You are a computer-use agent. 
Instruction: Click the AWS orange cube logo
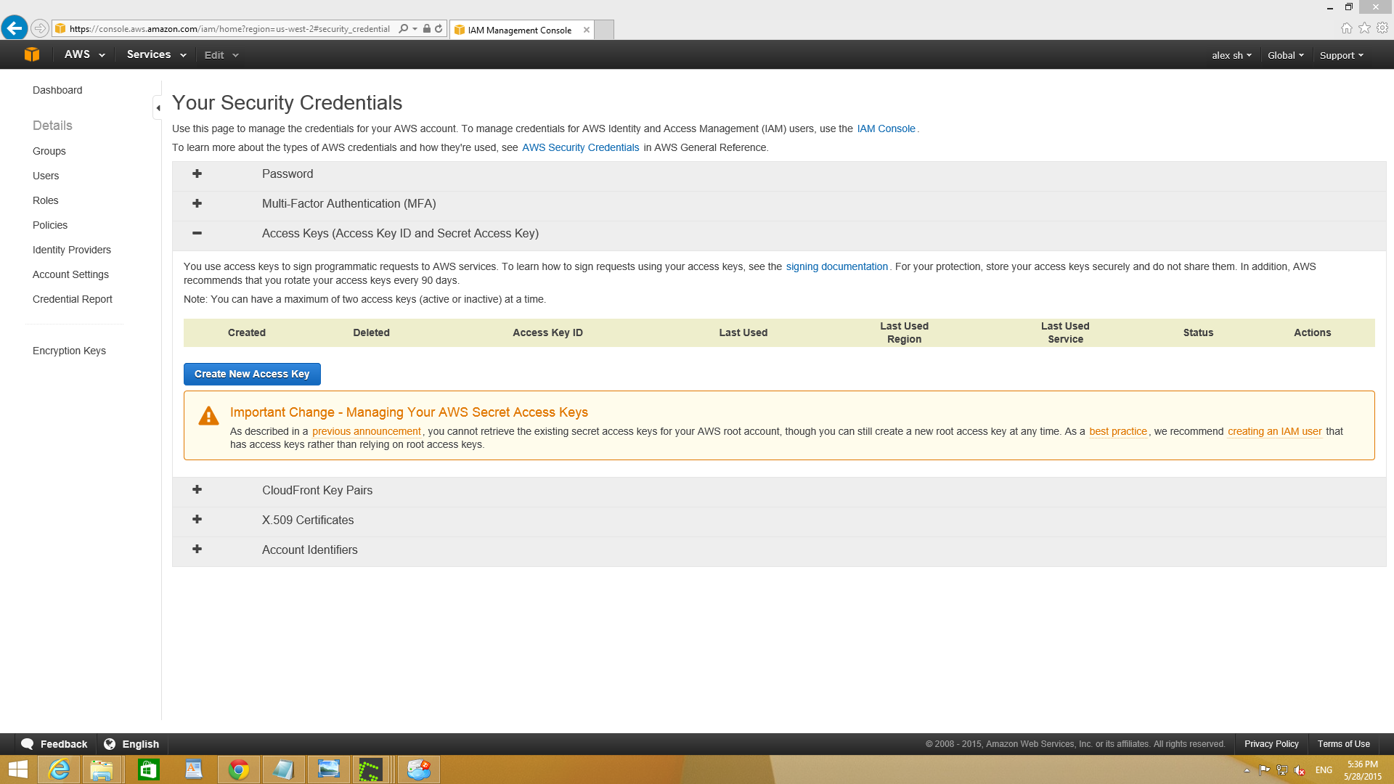31,54
